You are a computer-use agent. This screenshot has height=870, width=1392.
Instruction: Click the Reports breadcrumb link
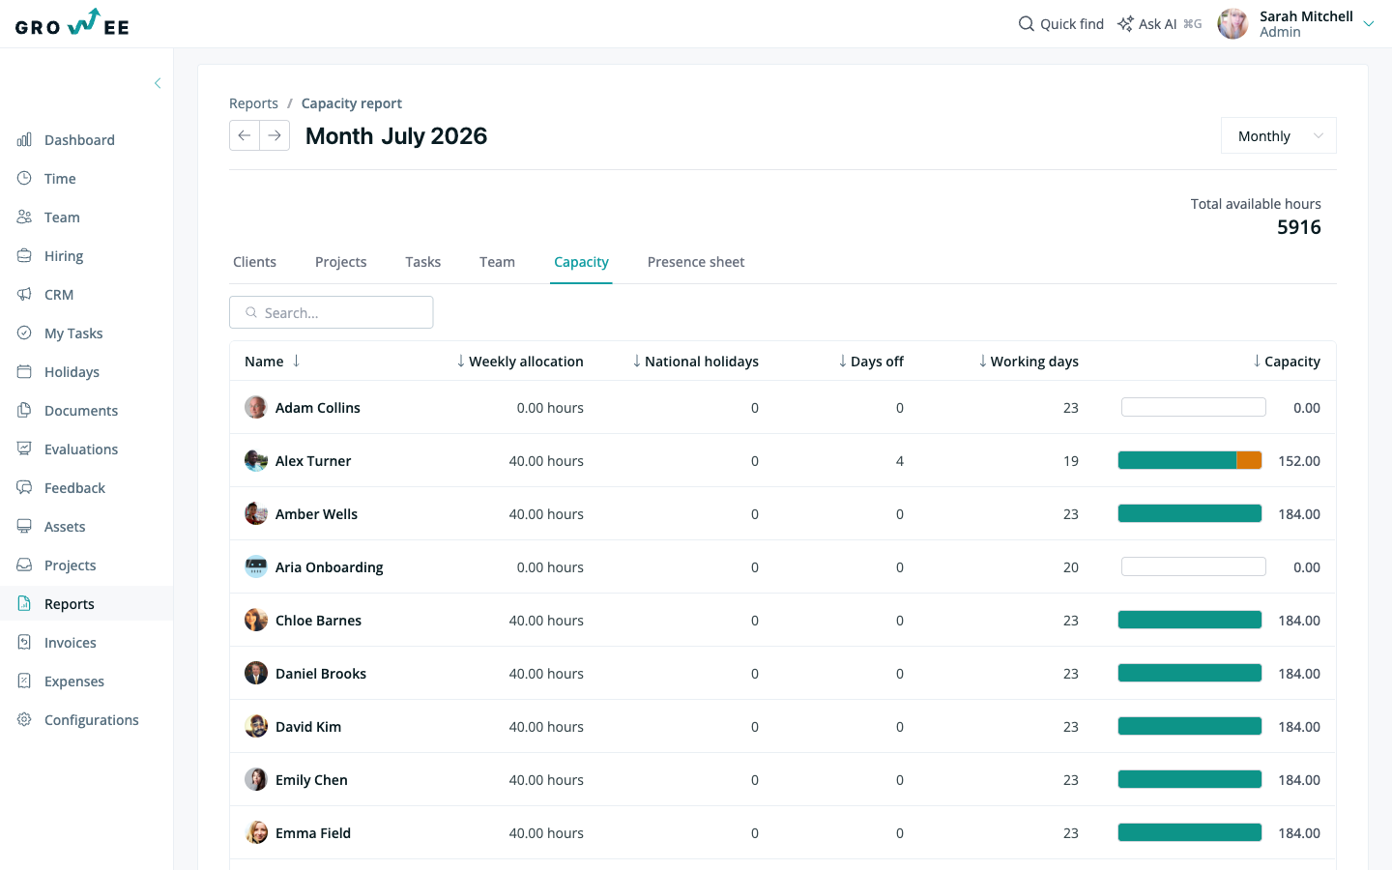[253, 103]
